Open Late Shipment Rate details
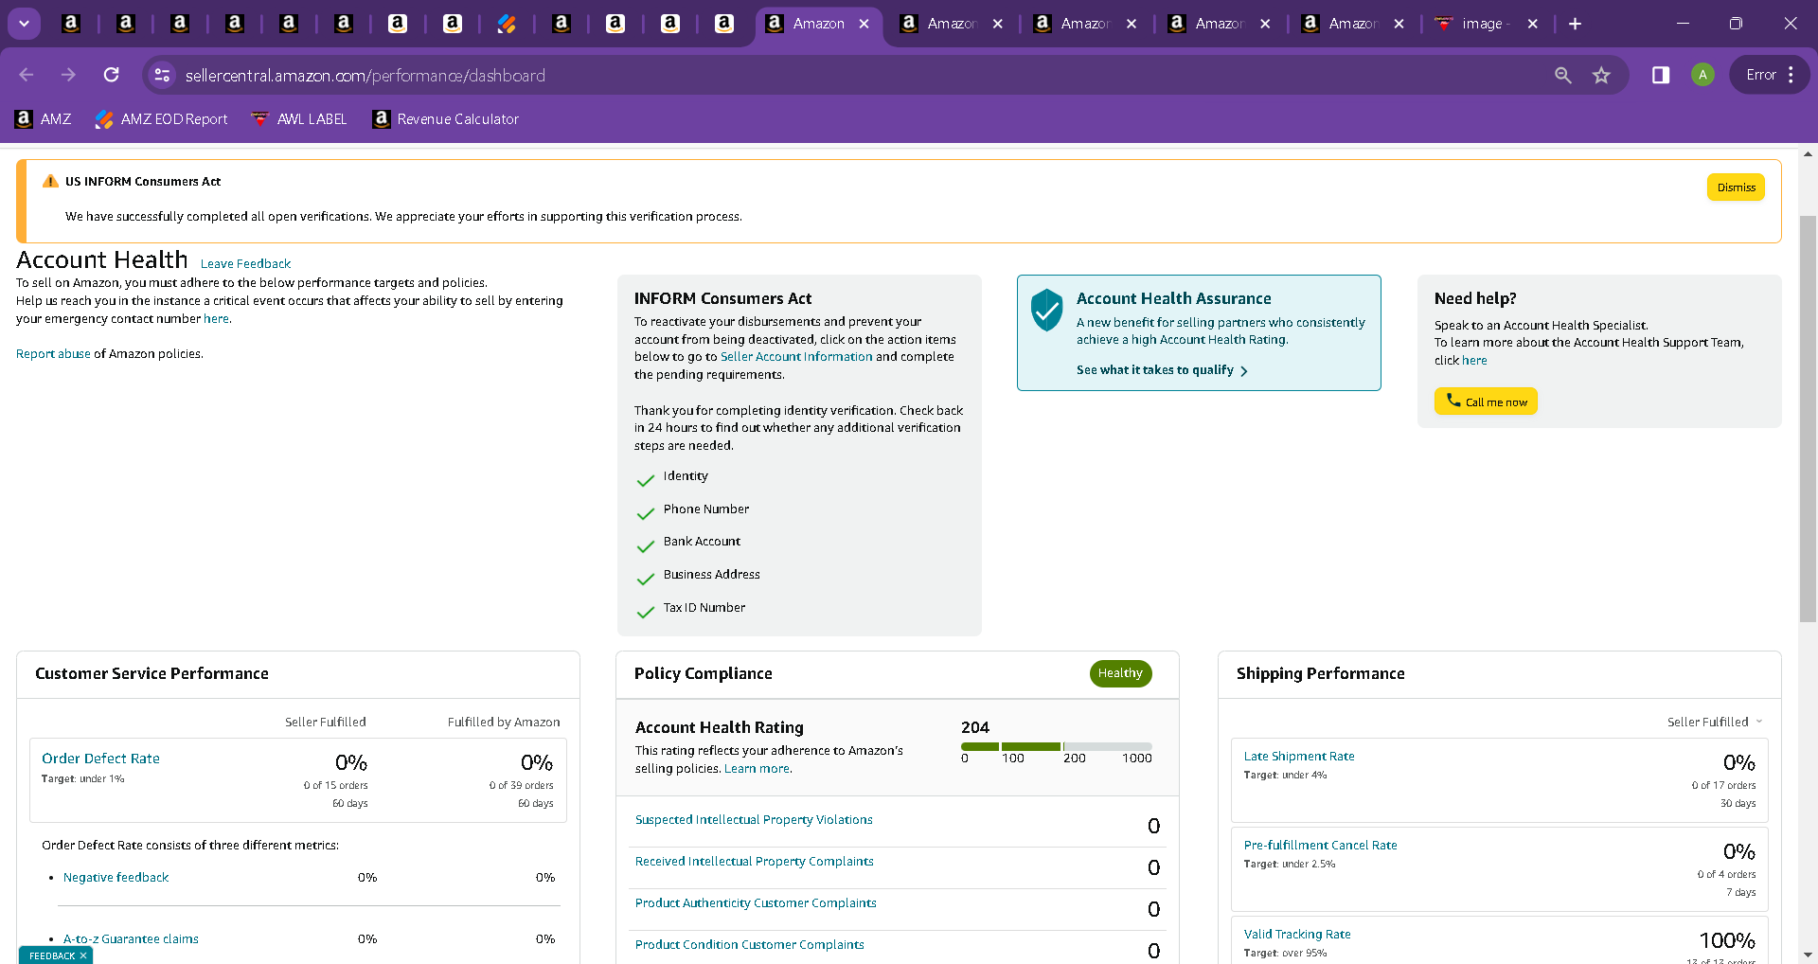The image size is (1818, 964). point(1299,757)
